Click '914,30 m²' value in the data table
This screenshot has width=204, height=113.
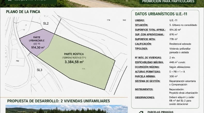[175, 30]
